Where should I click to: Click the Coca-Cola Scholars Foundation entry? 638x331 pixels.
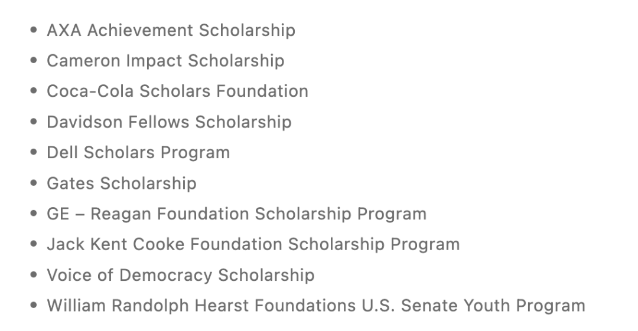177,91
